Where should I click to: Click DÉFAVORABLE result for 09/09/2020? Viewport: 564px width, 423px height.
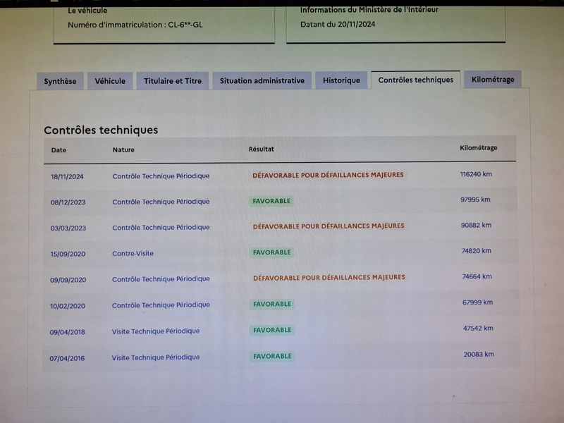(329, 278)
